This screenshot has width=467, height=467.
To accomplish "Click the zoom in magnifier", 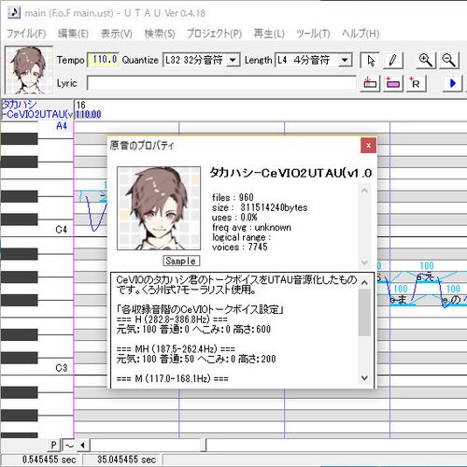I will tap(425, 61).
